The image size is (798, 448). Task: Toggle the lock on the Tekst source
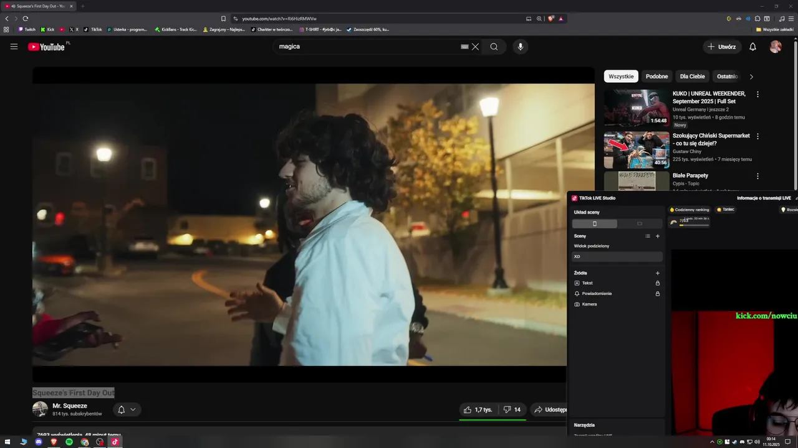tap(658, 283)
